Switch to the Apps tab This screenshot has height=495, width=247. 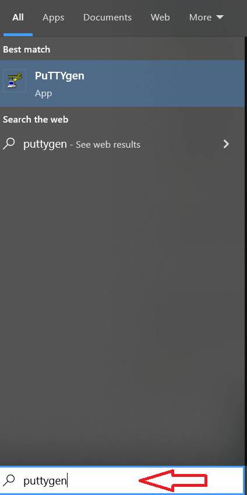click(53, 18)
